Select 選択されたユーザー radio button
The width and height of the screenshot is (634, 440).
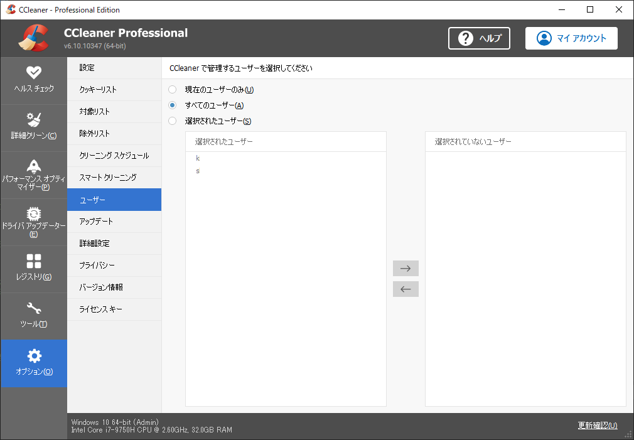[x=173, y=121]
